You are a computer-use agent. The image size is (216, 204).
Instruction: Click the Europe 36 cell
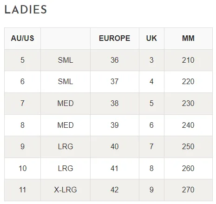[115, 60]
